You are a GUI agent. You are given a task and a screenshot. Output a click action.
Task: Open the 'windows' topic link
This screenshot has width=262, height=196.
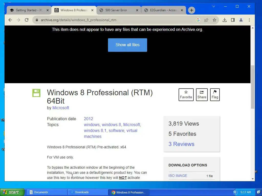[92, 125]
